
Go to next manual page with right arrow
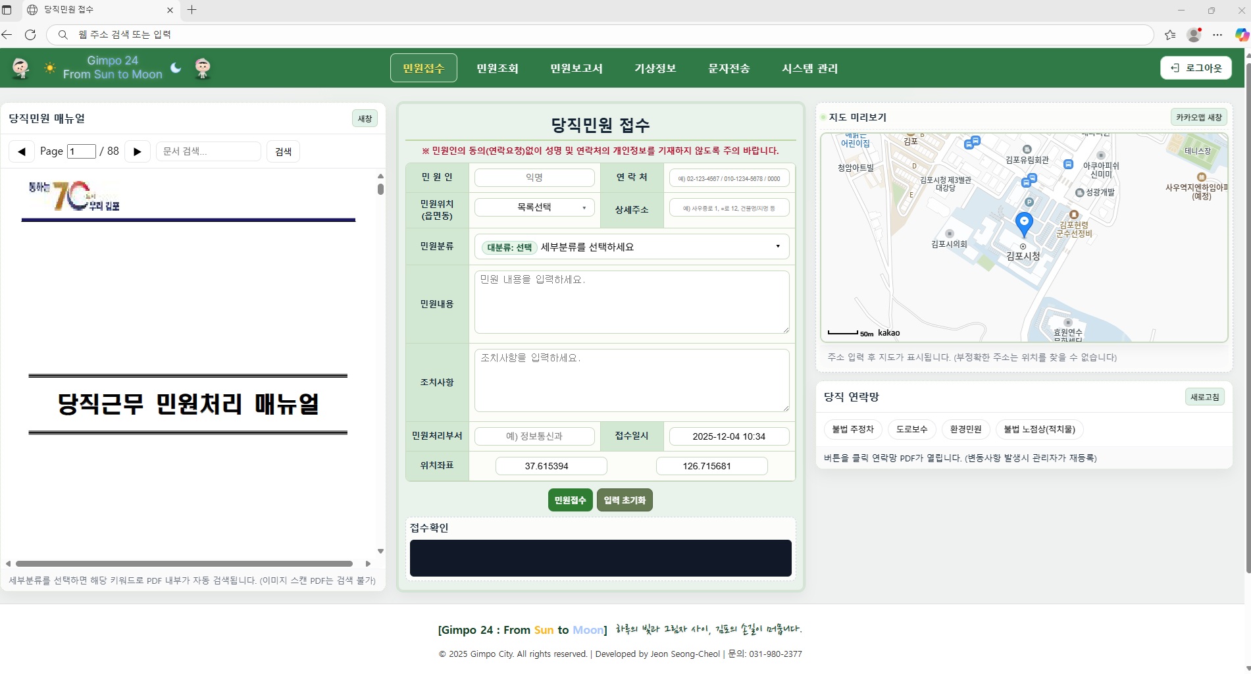pyautogui.click(x=137, y=151)
